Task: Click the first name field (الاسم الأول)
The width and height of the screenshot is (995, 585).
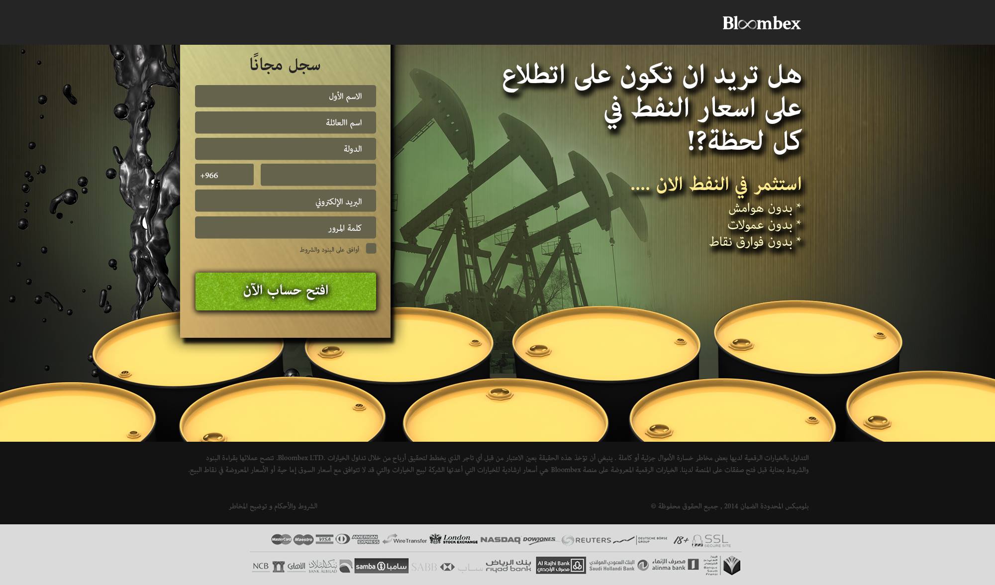Action: tap(285, 96)
